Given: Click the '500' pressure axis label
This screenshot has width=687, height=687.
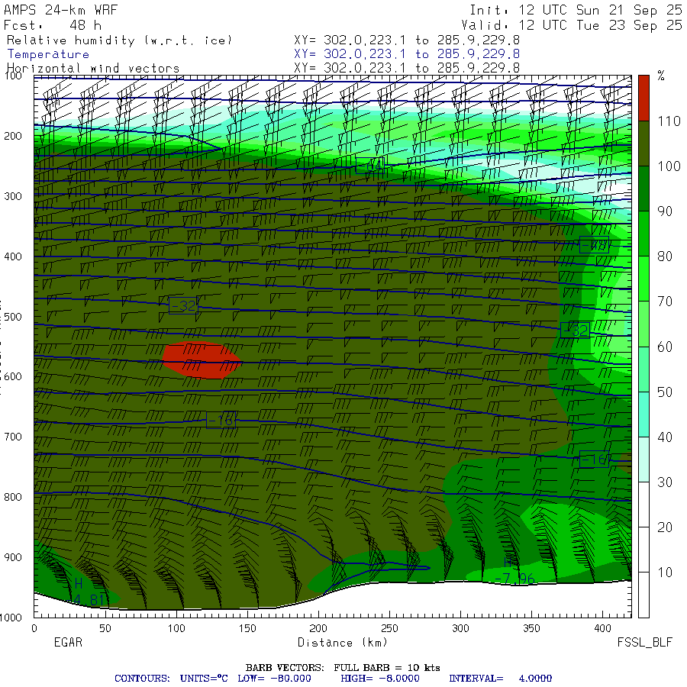Looking at the screenshot, I should (x=13, y=316).
